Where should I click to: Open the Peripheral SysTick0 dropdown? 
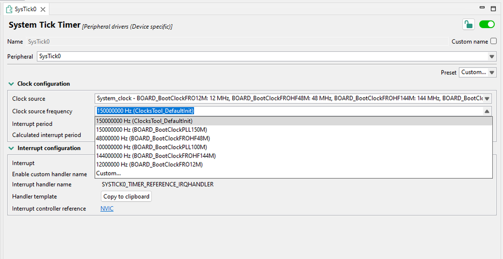click(491, 57)
